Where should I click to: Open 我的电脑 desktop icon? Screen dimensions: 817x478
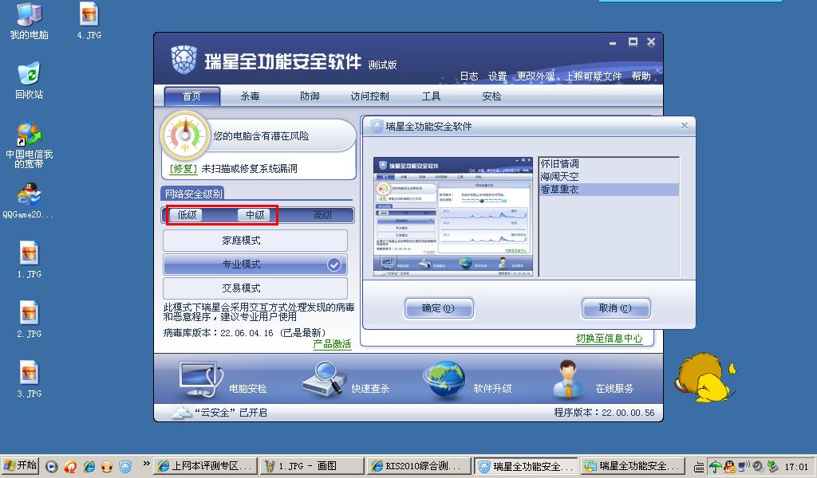click(x=29, y=21)
